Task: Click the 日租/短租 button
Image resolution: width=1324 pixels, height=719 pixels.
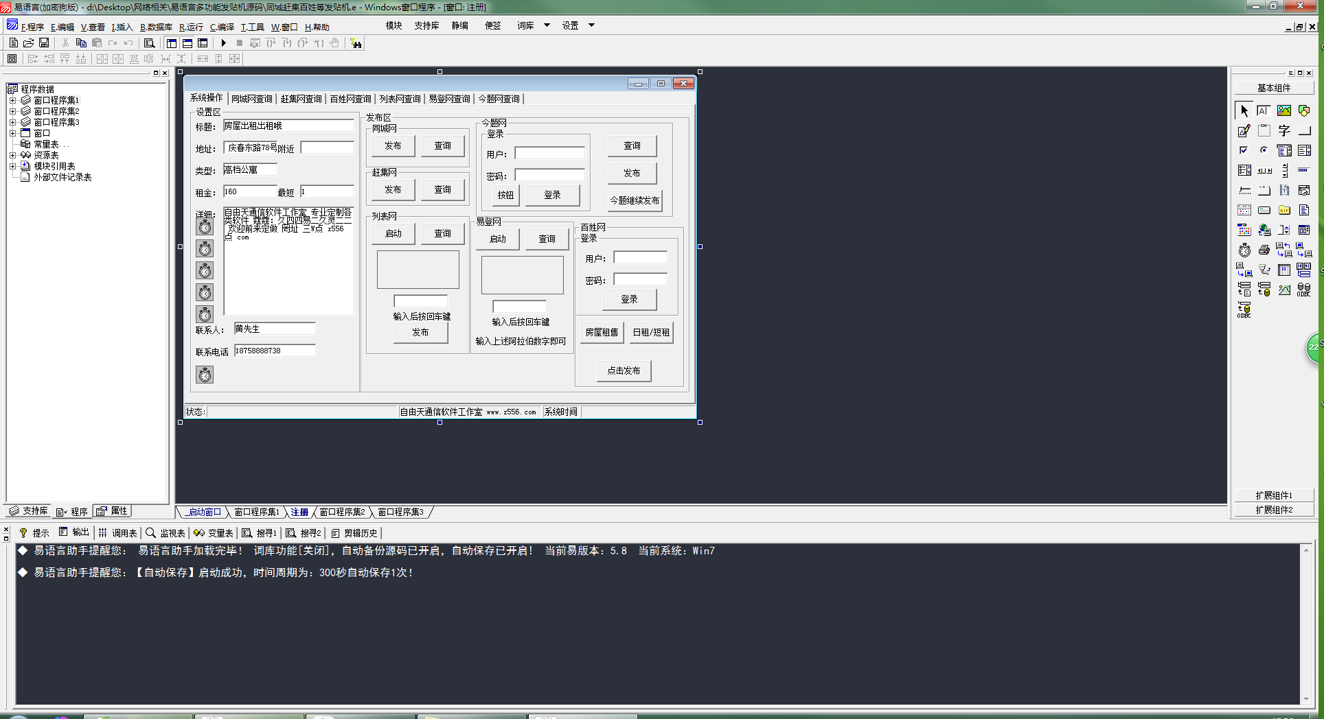Action: 651,332
